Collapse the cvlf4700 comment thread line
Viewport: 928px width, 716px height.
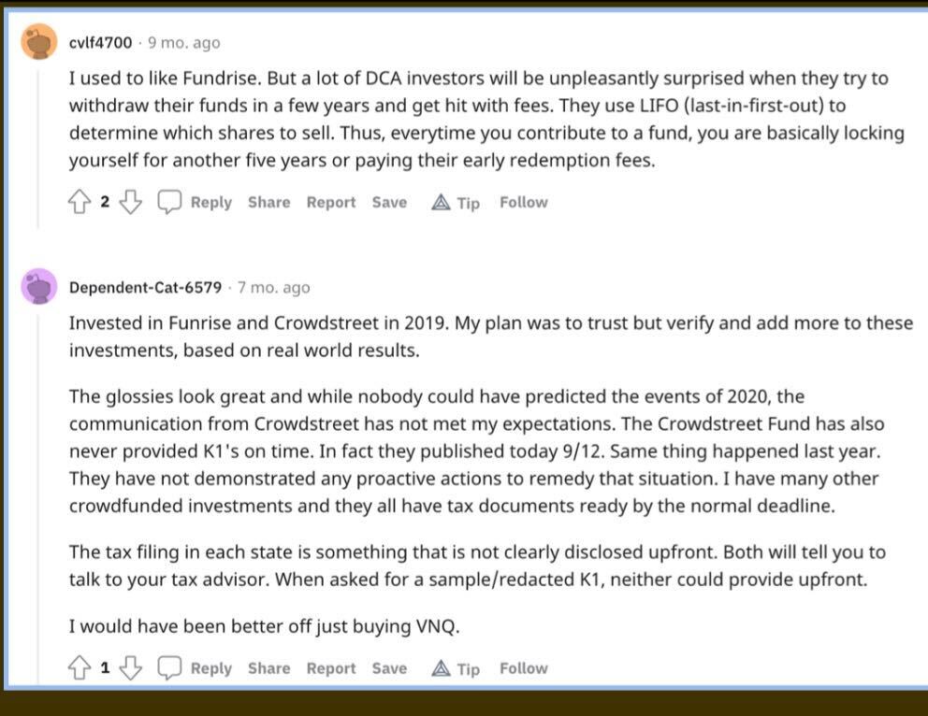[39, 140]
